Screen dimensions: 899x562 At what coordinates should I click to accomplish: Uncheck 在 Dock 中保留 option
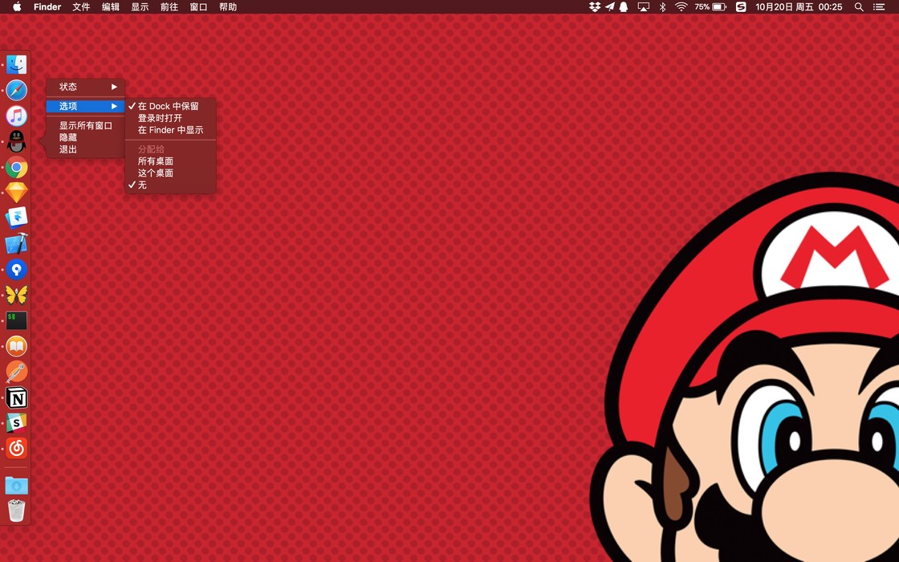(x=168, y=106)
